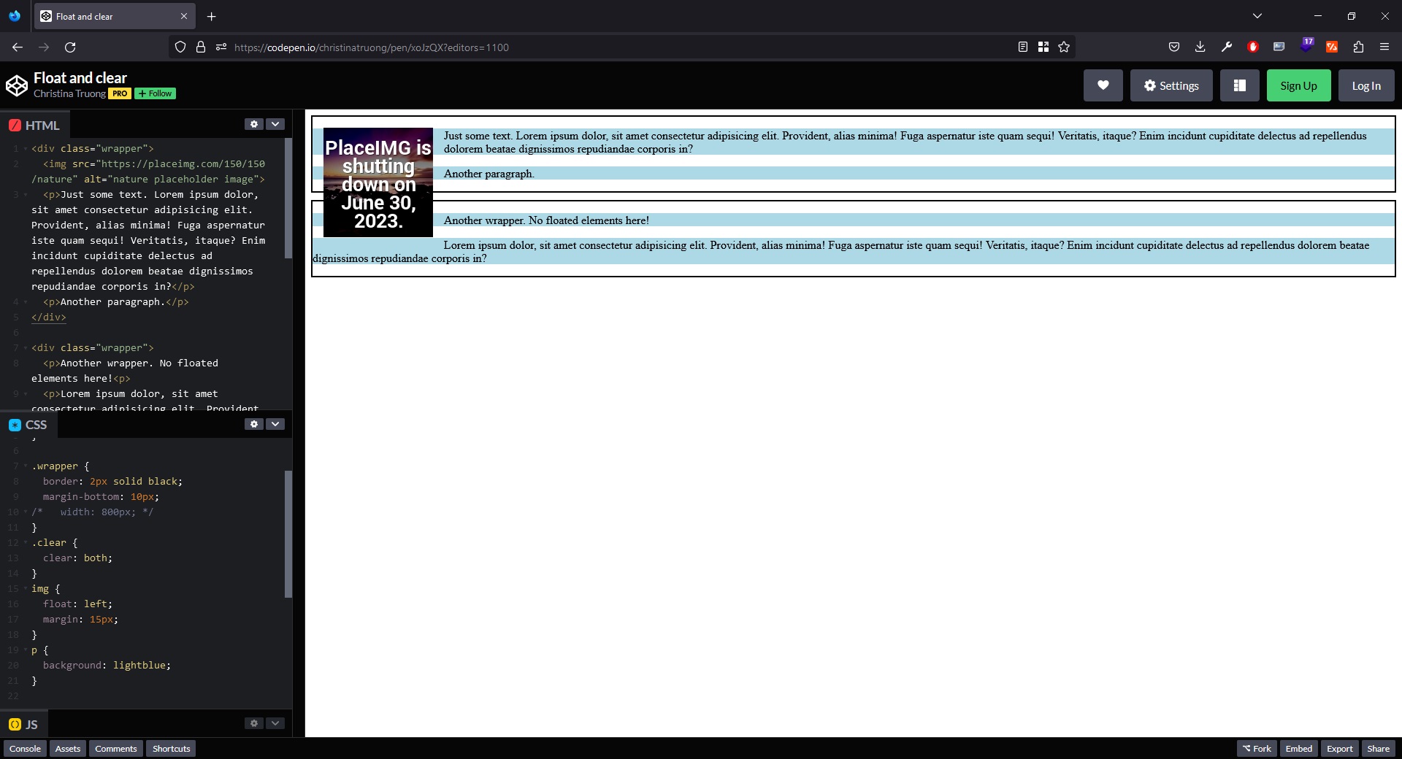Click the address bar URL field
The height and width of the screenshot is (759, 1402).
(x=621, y=47)
